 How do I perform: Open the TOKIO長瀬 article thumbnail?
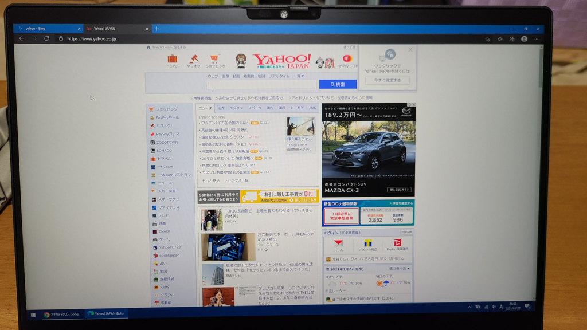point(212,219)
